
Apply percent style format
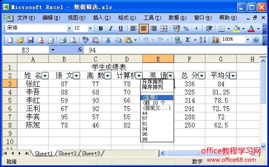[186, 29]
